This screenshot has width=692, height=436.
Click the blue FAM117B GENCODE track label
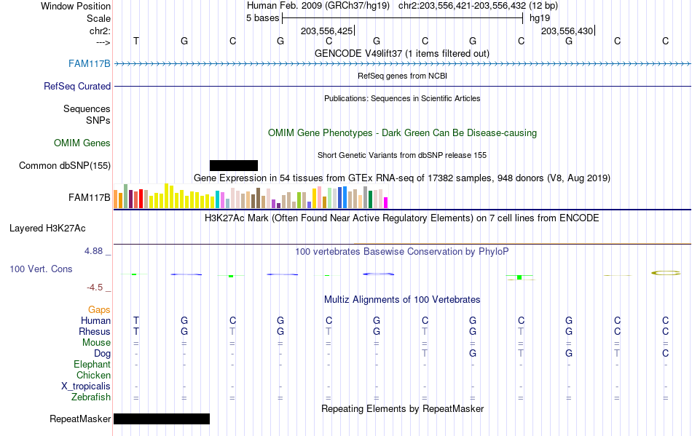tap(89, 63)
